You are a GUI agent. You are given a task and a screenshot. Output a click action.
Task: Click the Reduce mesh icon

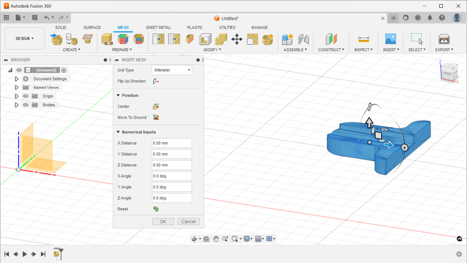point(174,39)
